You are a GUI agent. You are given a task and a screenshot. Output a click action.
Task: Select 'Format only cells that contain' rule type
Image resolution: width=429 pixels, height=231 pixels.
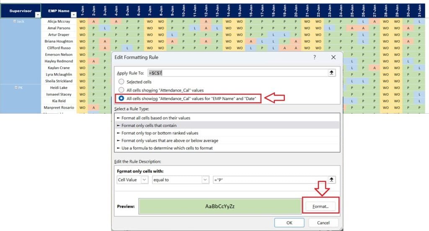click(x=227, y=125)
